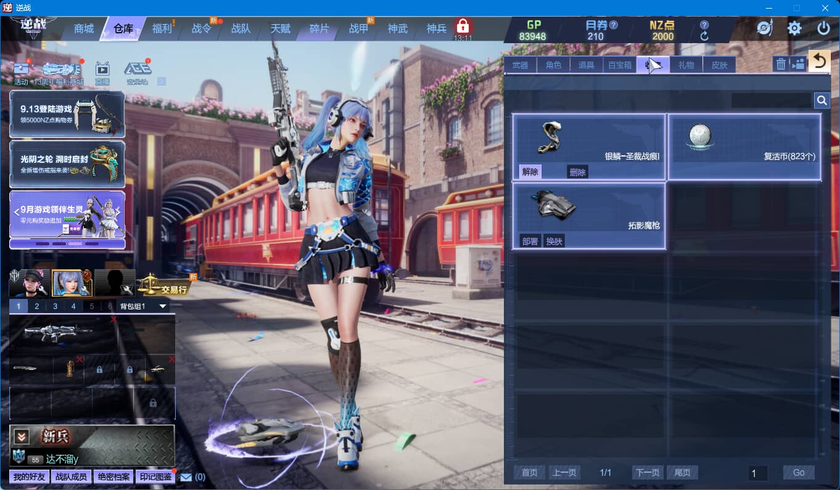Image resolution: width=840 pixels, height=490 pixels.
Task: Open 战队成员 list
Action: [x=72, y=477]
